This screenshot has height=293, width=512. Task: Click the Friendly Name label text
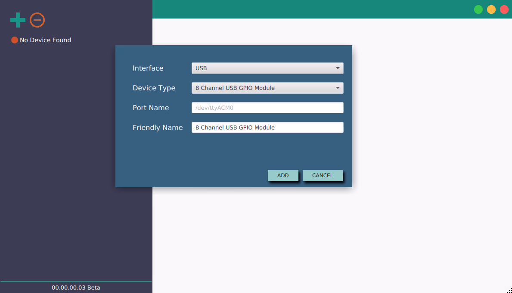coord(158,128)
